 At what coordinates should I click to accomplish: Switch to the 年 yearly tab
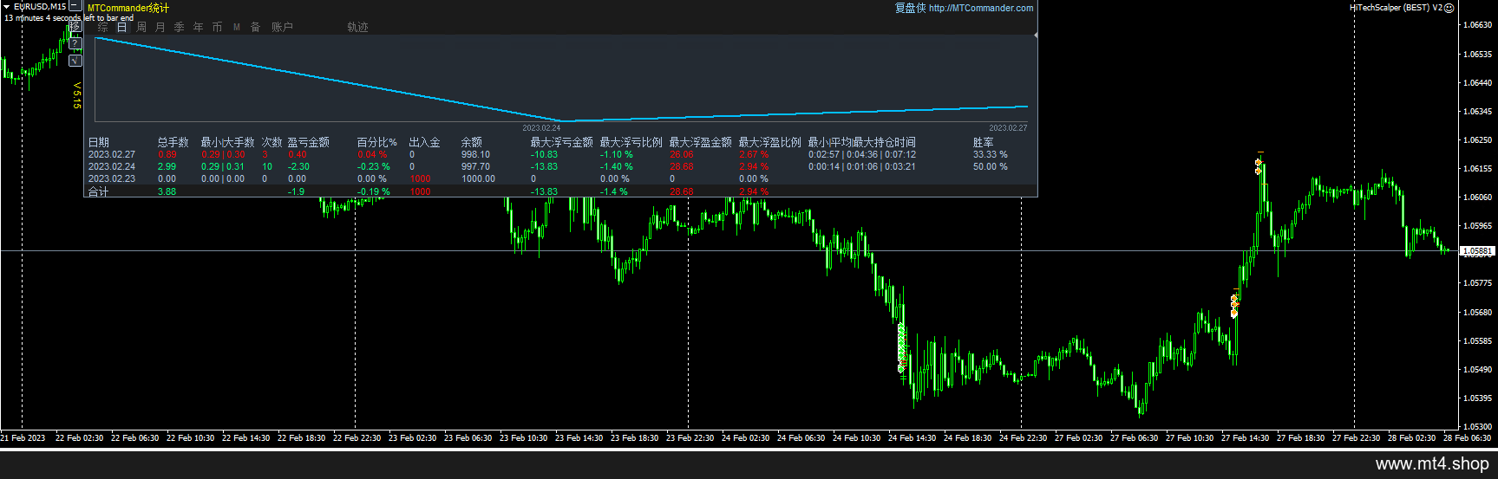point(199,27)
